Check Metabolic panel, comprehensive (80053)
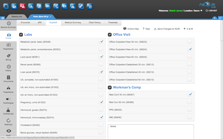This screenshot has width=223, height=139. pyautogui.click(x=101, y=49)
